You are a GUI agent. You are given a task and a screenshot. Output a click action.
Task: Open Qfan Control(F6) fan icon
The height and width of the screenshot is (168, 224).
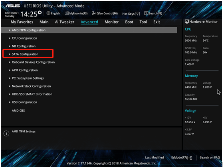coord(94,13)
